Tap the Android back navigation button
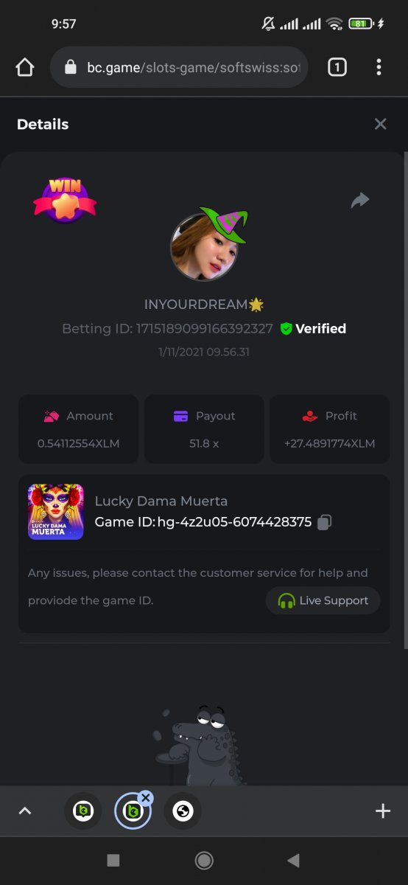Screen dimensions: 408x885 point(294,860)
